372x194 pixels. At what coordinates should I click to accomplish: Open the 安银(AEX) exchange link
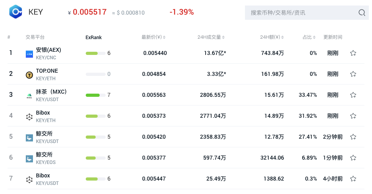click(x=48, y=50)
